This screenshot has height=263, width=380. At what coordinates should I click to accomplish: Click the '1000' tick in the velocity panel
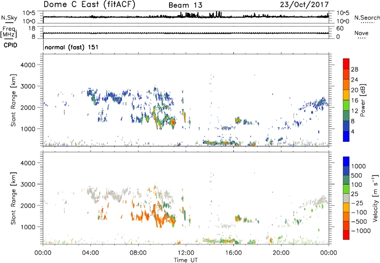28,227
